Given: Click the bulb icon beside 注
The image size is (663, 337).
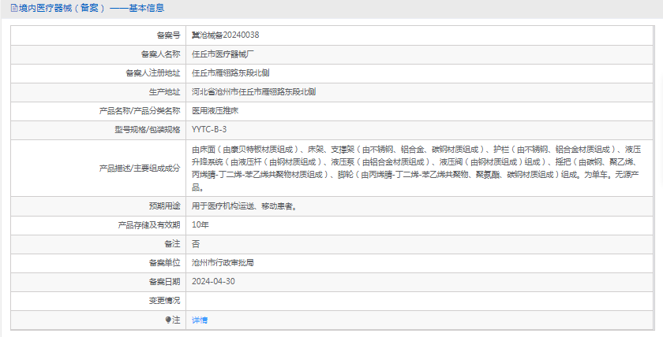Looking at the screenshot, I should click(168, 320).
